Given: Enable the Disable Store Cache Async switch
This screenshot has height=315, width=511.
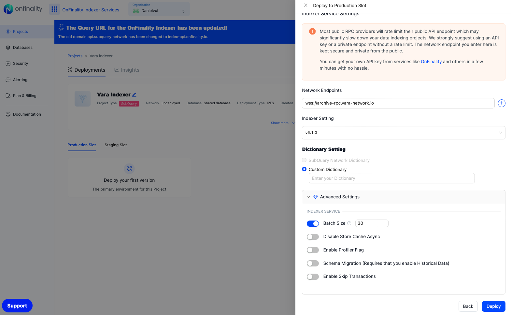Looking at the screenshot, I should point(313,237).
